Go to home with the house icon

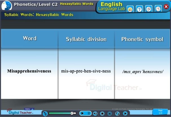point(102,114)
